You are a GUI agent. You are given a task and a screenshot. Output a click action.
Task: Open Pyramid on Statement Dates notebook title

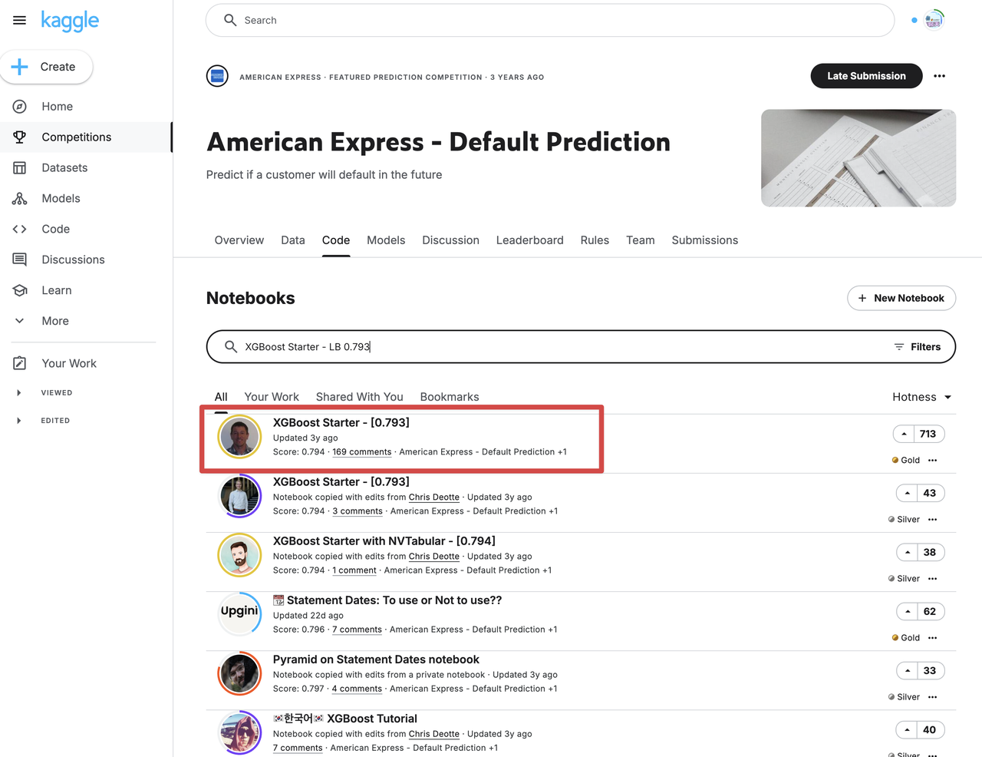click(x=376, y=659)
